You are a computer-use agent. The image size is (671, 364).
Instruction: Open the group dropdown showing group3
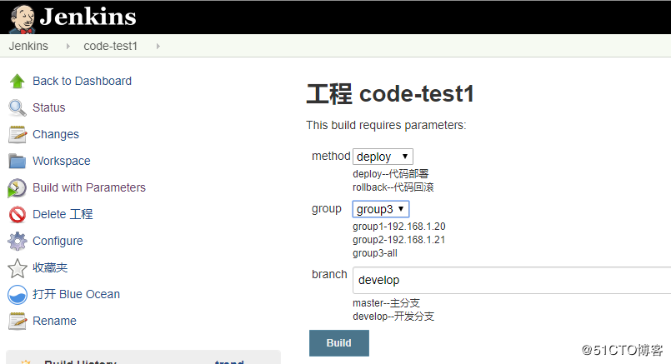pos(380,209)
